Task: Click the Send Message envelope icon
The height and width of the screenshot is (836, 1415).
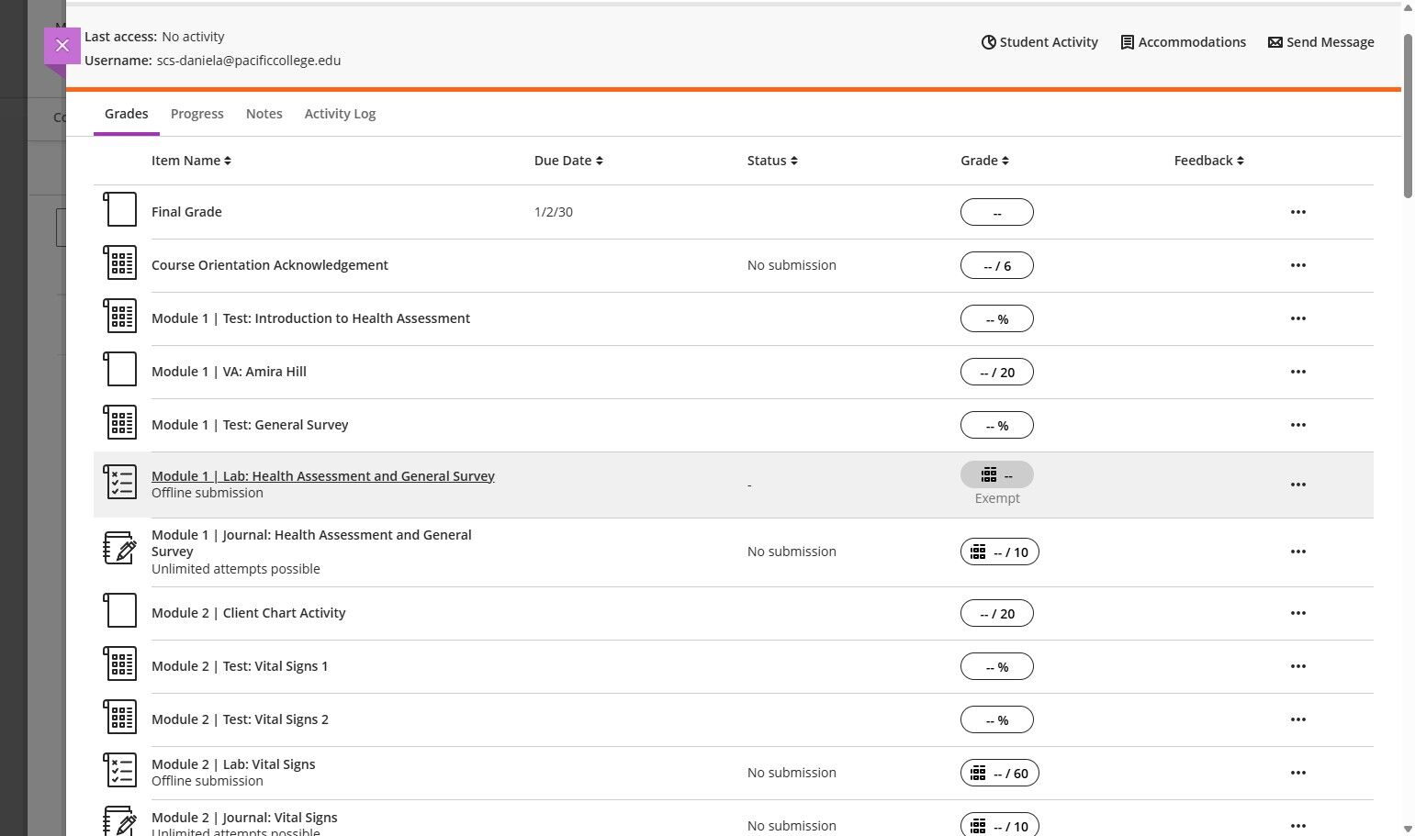Action: tap(1275, 42)
